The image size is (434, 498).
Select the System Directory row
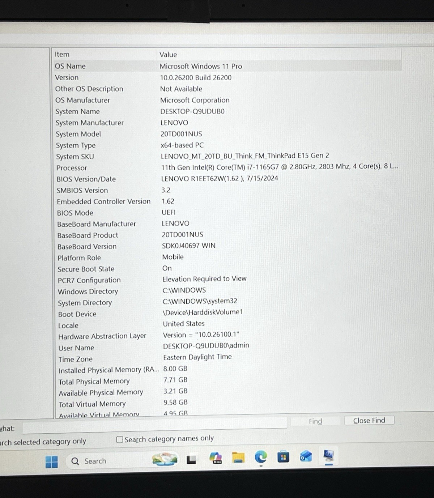tap(227, 302)
